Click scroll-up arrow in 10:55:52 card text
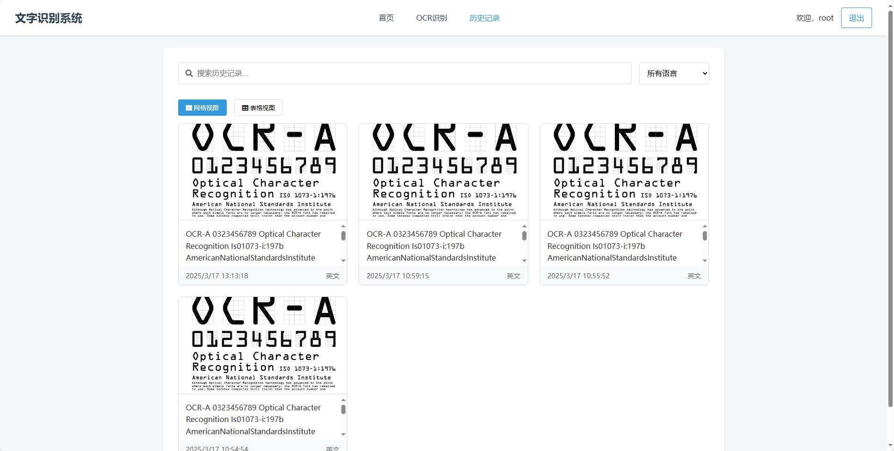This screenshot has height=451, width=894. 705,226
